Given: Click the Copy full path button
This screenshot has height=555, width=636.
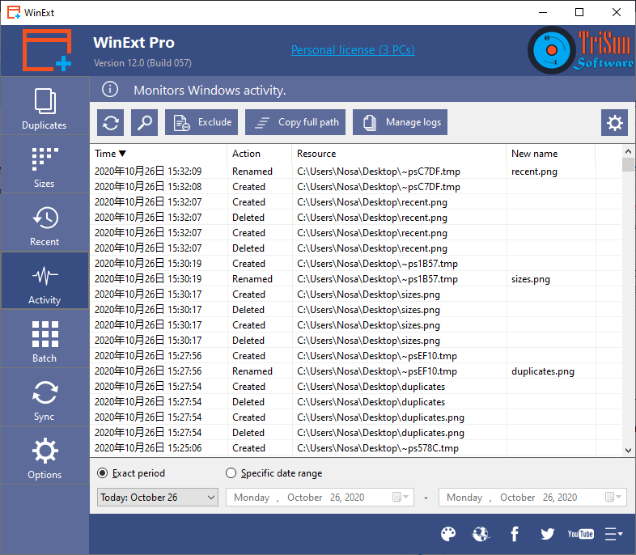Looking at the screenshot, I should (295, 122).
